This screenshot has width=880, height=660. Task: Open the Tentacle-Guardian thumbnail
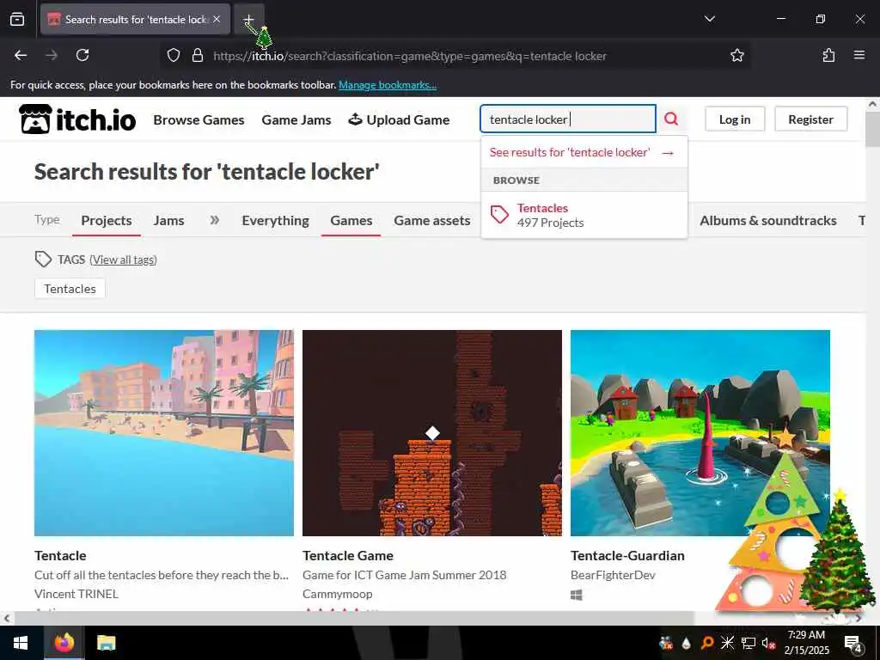(700, 433)
